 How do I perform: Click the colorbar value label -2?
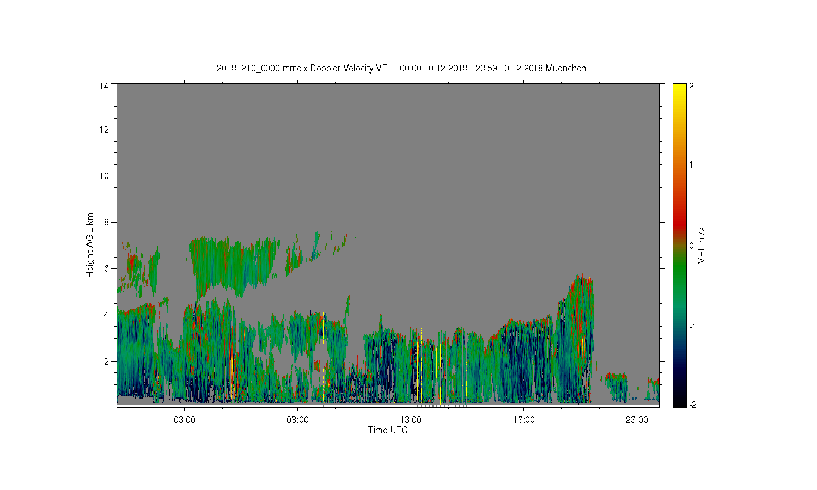tap(692, 405)
